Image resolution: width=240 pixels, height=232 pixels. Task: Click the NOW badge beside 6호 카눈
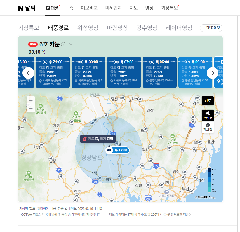point(33,44)
